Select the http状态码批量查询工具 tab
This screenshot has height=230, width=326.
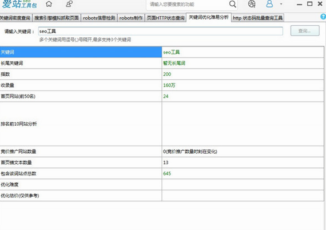coord(257,18)
